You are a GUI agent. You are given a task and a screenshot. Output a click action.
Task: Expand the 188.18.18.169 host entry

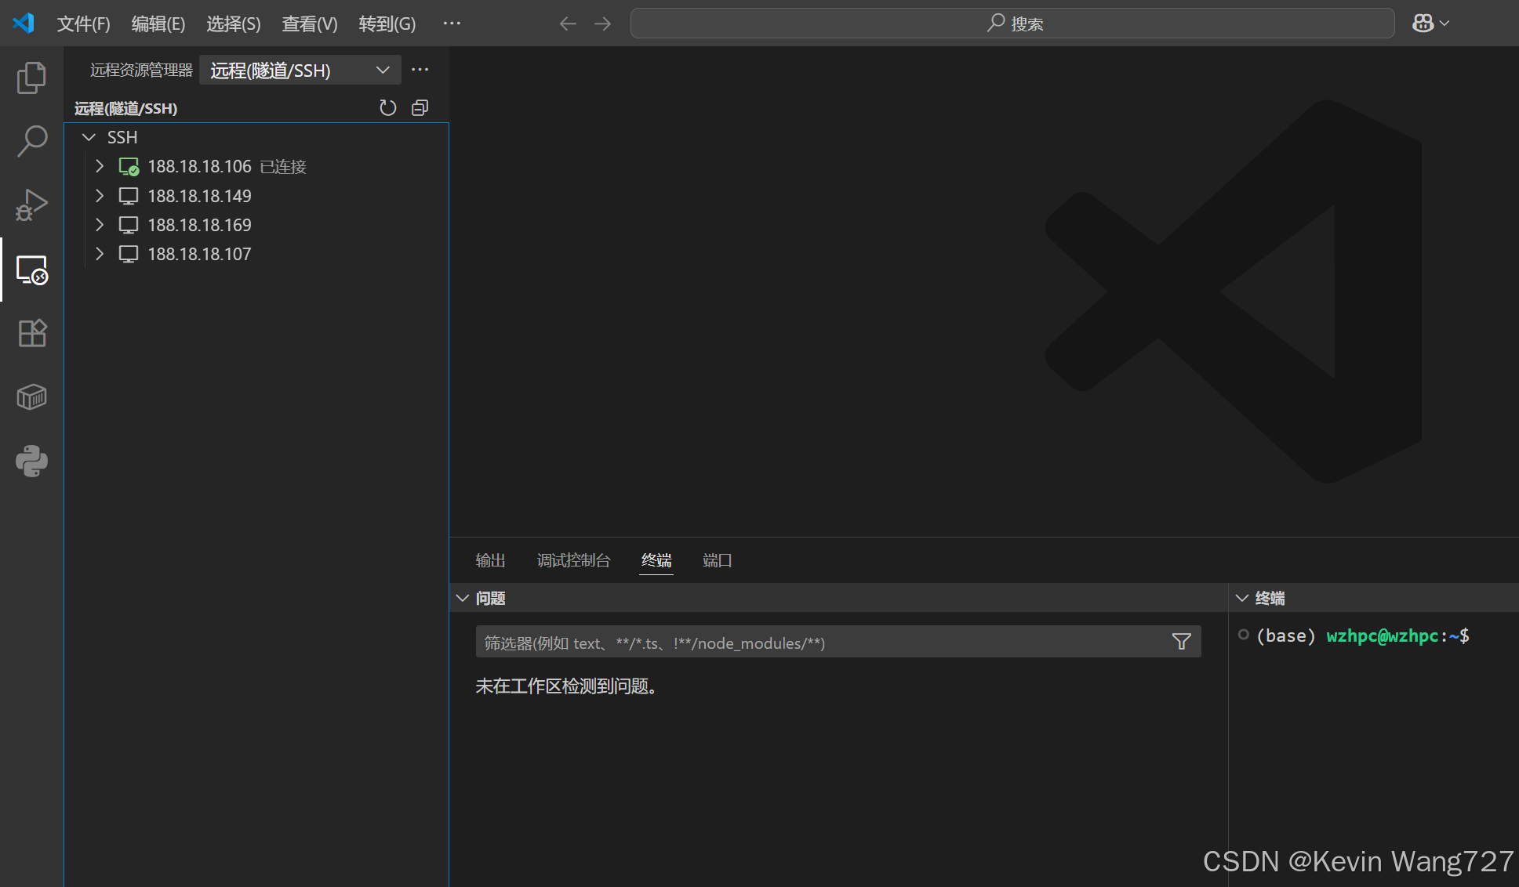pos(100,224)
